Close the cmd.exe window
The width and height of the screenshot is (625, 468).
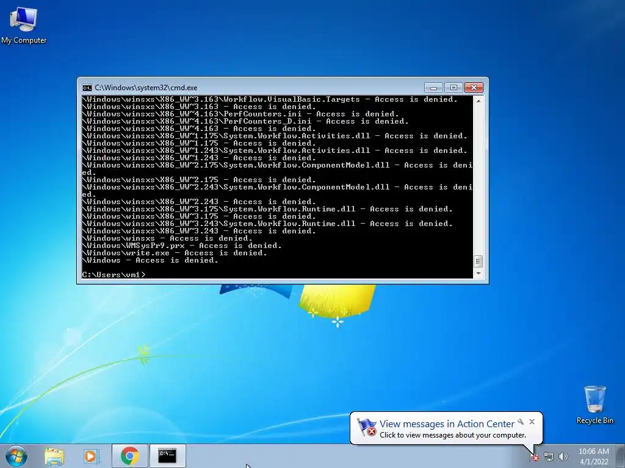pyautogui.click(x=474, y=88)
